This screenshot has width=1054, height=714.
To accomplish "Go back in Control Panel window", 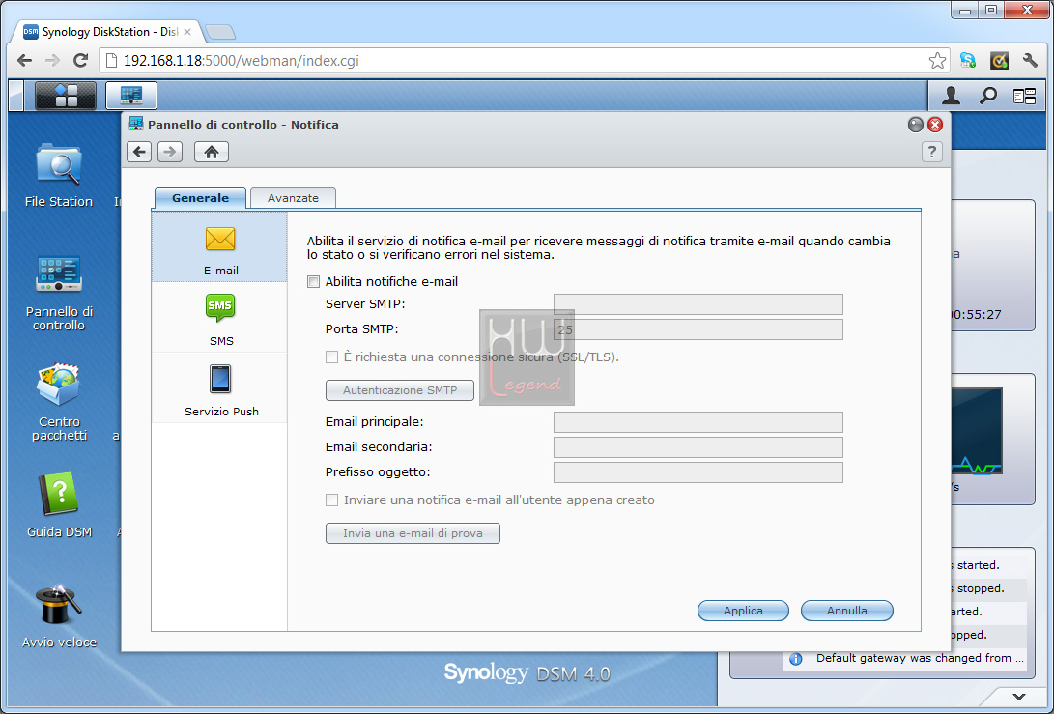I will tap(139, 152).
